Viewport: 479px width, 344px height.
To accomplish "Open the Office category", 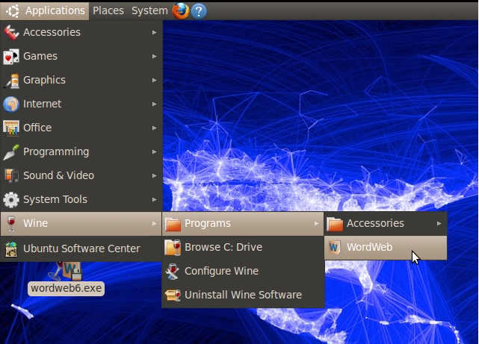I will click(x=81, y=128).
